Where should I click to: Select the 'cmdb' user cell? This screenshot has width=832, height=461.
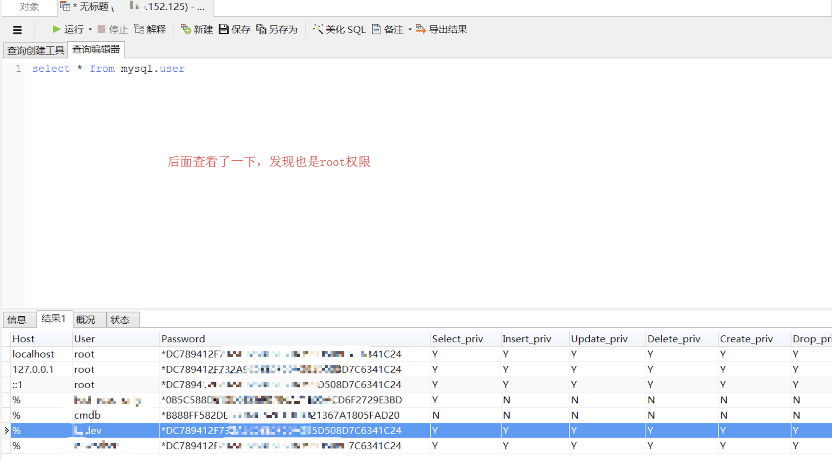point(116,415)
